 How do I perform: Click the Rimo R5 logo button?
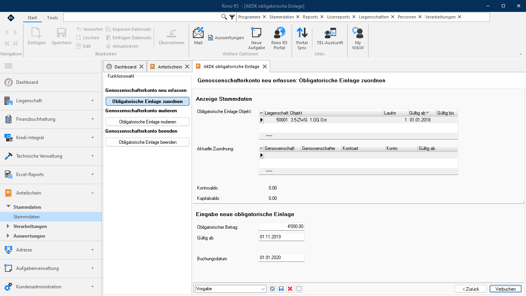pos(11,18)
